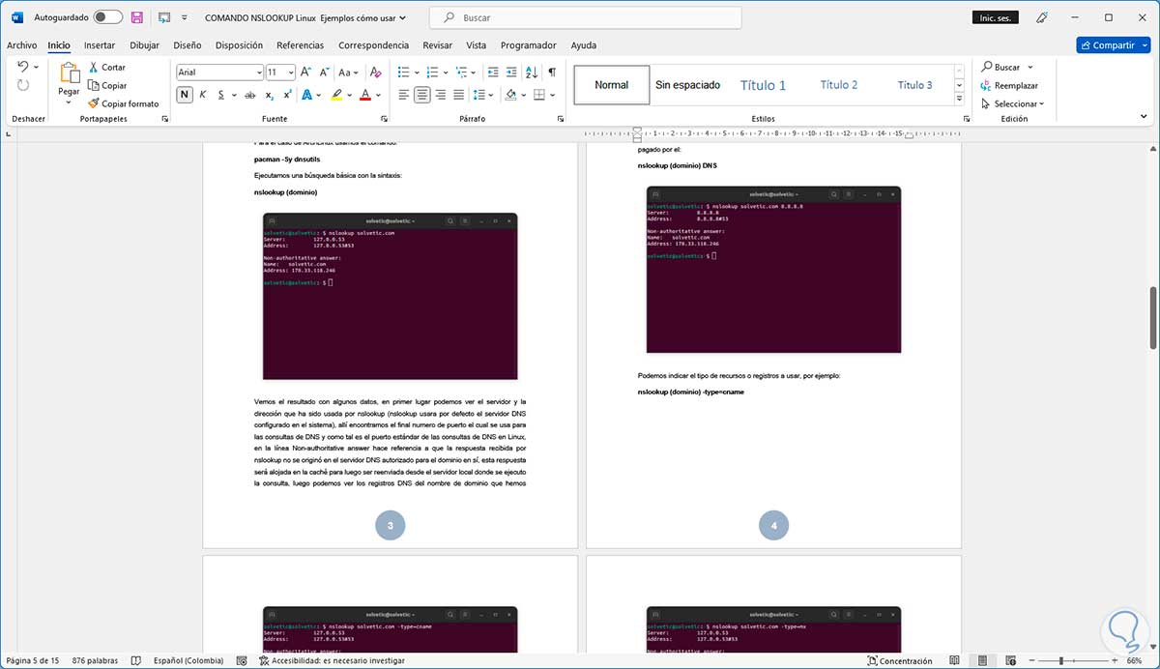Apply yellow text highlight color
The width and height of the screenshot is (1160, 669).
(336, 95)
